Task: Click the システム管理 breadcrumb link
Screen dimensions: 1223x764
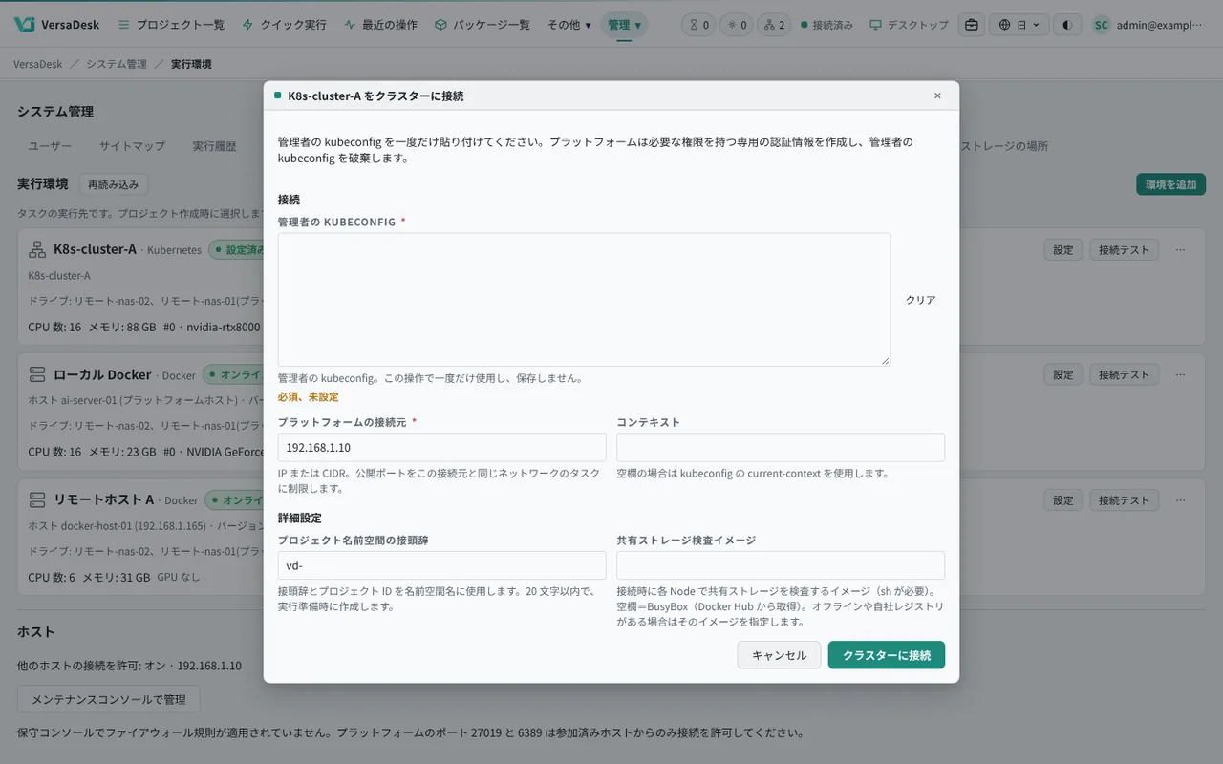Action: (117, 64)
